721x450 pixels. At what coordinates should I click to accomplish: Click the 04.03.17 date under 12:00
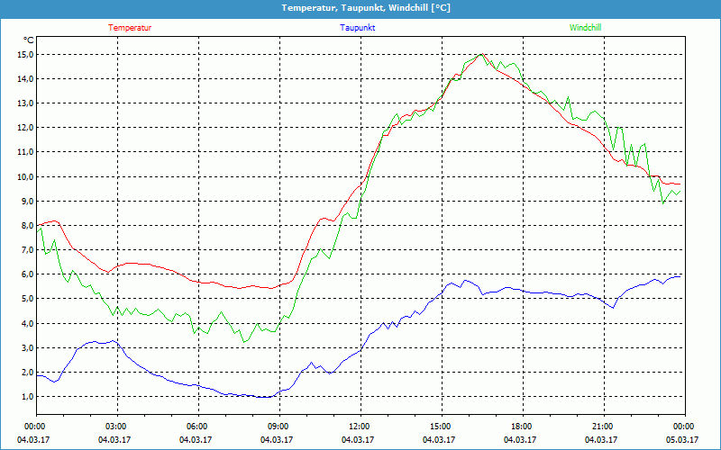pos(357,440)
